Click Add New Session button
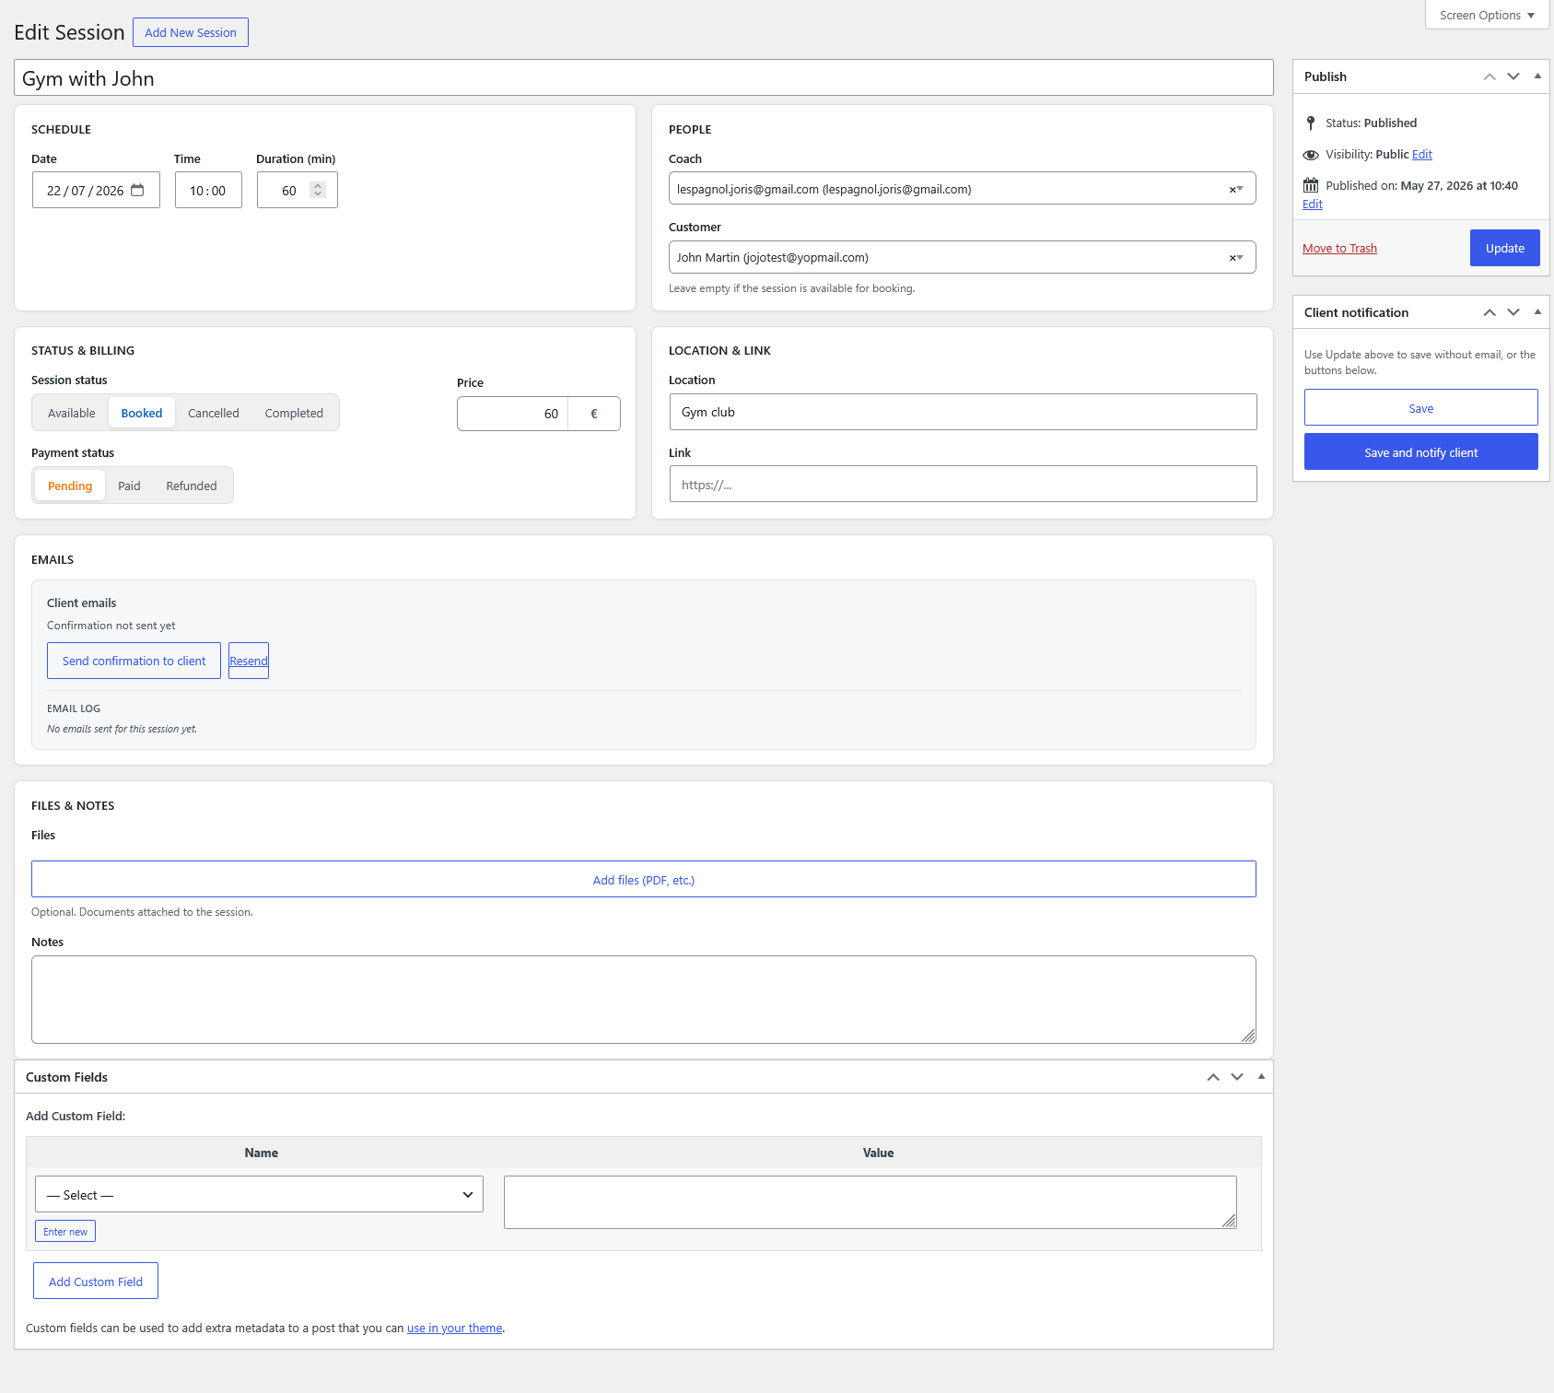The height and width of the screenshot is (1393, 1554). coord(191,32)
